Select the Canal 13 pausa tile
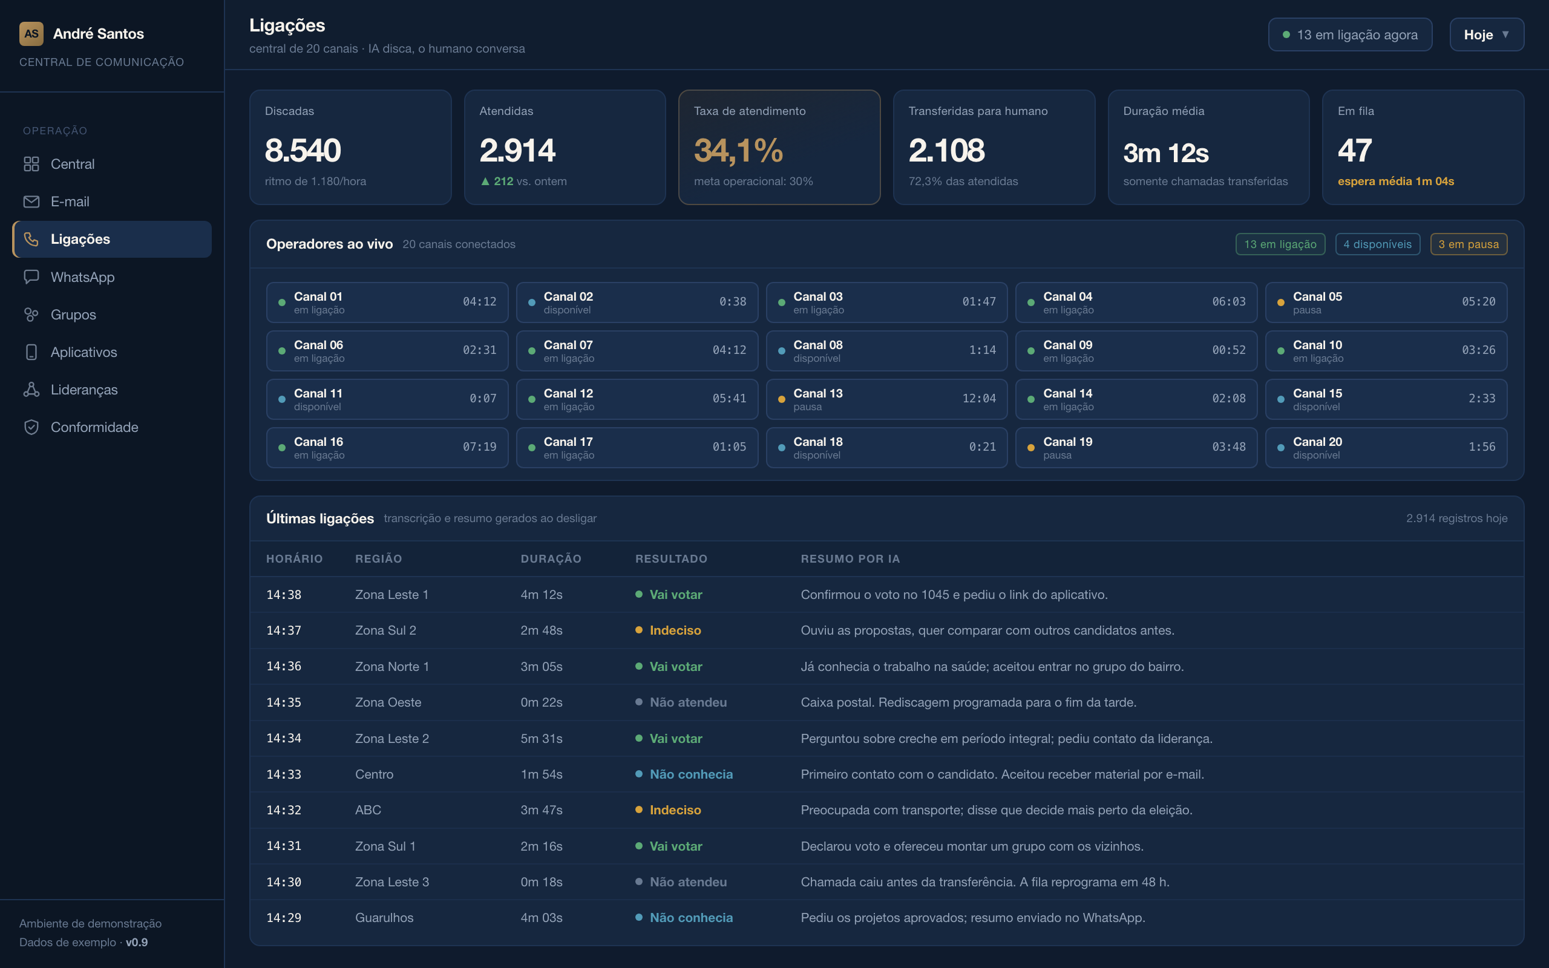Viewport: 1549px width, 968px height. [x=886, y=399]
